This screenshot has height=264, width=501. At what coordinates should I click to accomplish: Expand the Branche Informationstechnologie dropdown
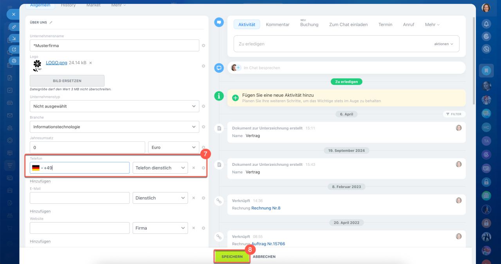point(114,127)
